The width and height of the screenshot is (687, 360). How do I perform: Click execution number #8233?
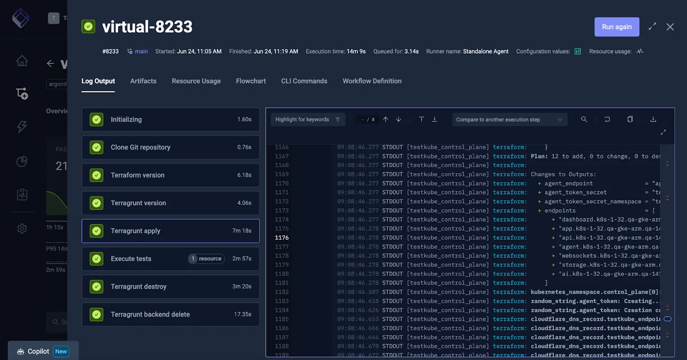point(110,51)
